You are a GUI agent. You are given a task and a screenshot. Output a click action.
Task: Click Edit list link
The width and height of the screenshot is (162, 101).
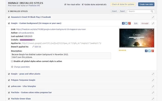pos(38,47)
